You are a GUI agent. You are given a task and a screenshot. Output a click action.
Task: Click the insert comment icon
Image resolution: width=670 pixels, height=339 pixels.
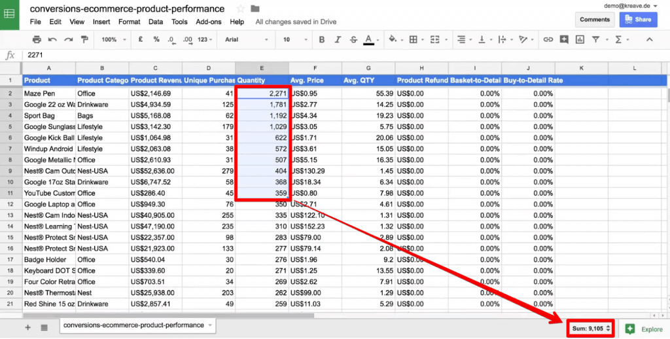coord(564,39)
